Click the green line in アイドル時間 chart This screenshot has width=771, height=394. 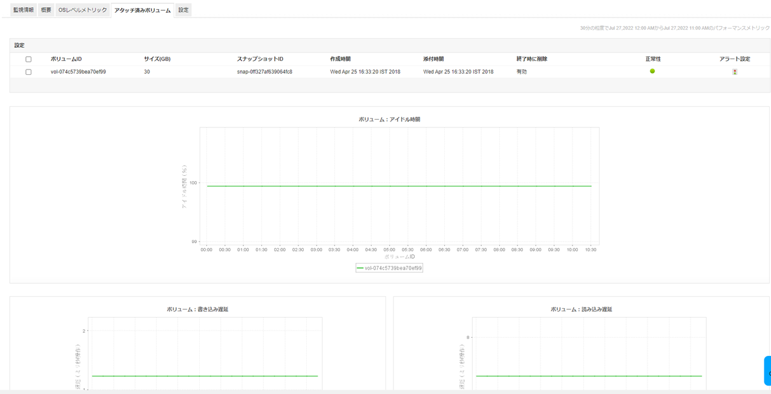(399, 186)
